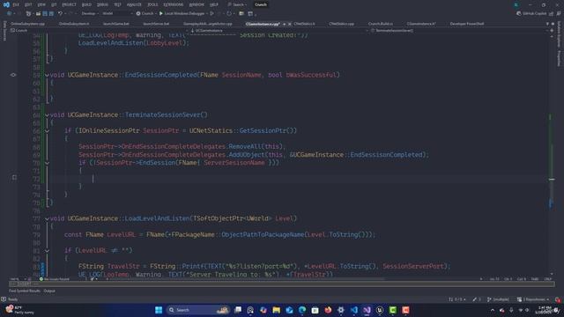Click the repositories indicator in status bar

click(533, 299)
